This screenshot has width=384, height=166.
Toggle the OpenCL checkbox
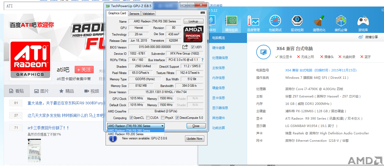tap(131, 118)
